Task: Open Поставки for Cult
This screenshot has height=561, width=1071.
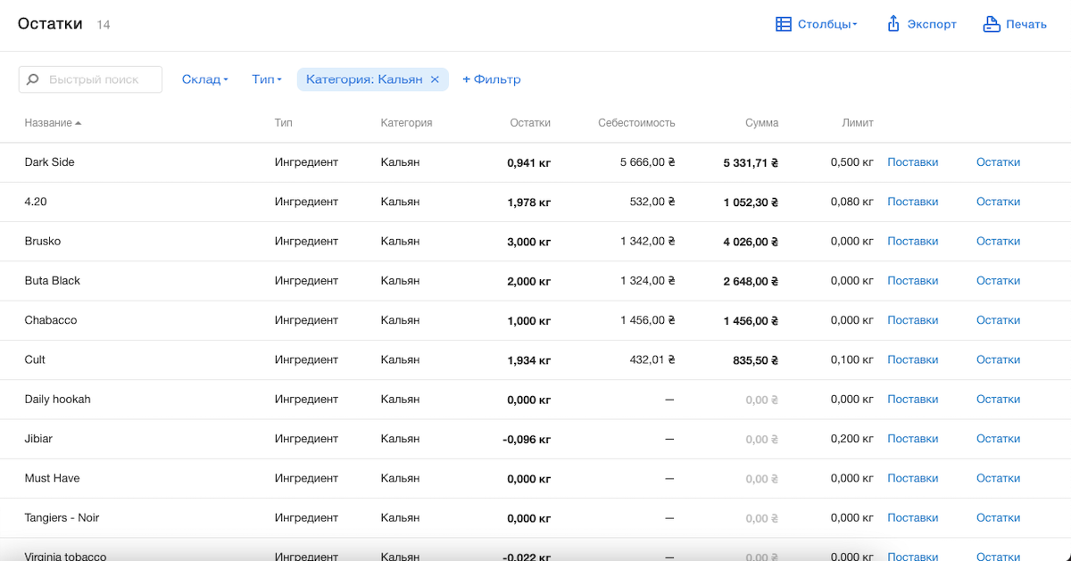Action: pyautogui.click(x=913, y=359)
